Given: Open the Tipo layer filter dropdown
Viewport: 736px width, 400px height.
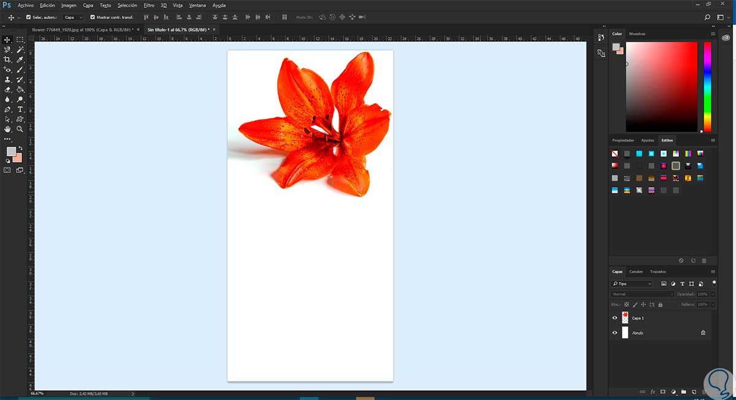Looking at the screenshot, I should click(x=632, y=283).
